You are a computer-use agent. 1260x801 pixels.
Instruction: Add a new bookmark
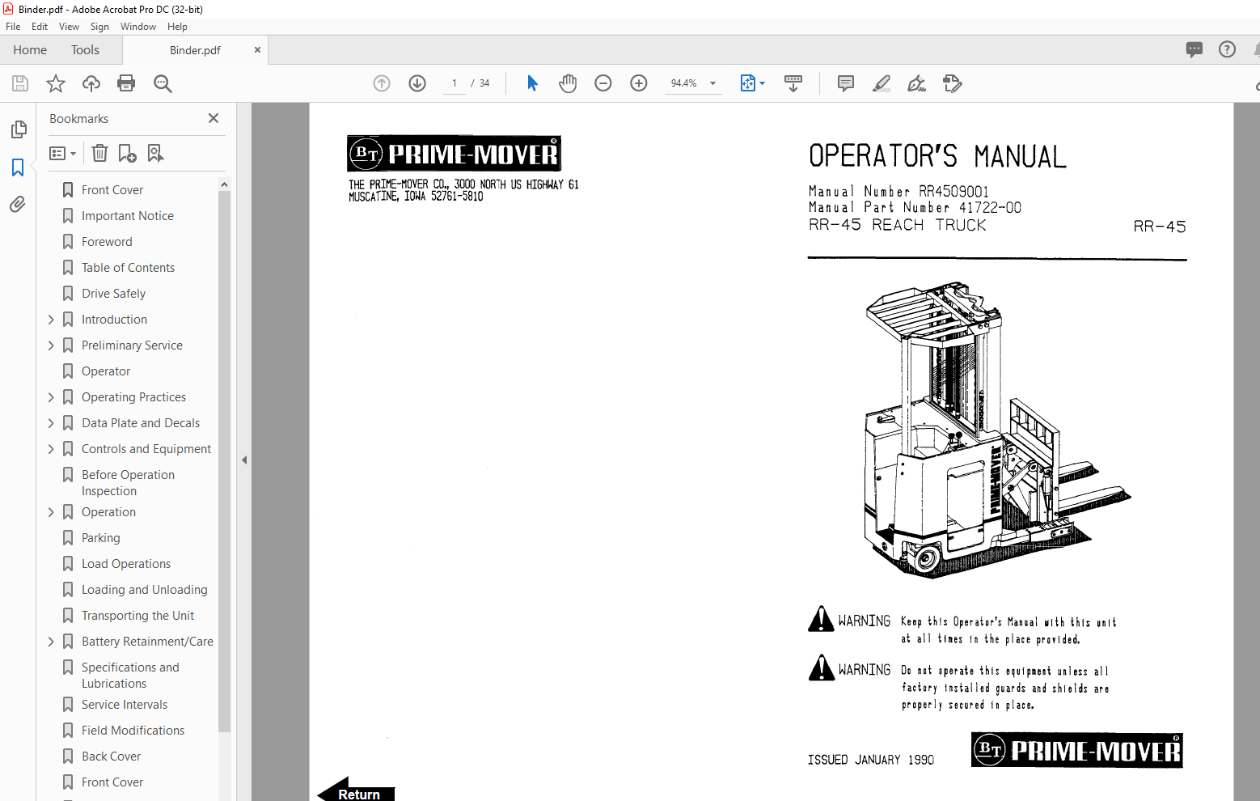click(127, 153)
